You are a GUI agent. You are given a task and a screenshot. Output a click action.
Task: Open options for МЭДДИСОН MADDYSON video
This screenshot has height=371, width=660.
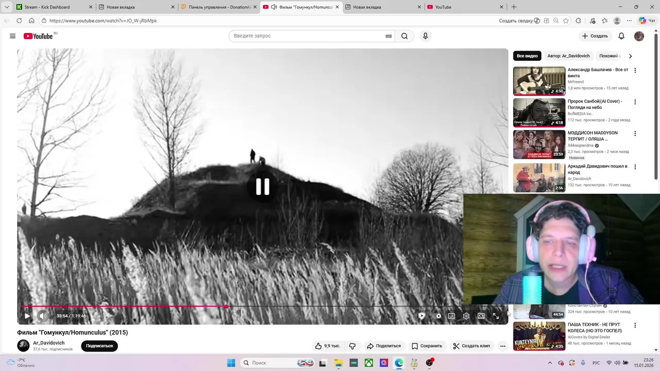pyautogui.click(x=635, y=133)
